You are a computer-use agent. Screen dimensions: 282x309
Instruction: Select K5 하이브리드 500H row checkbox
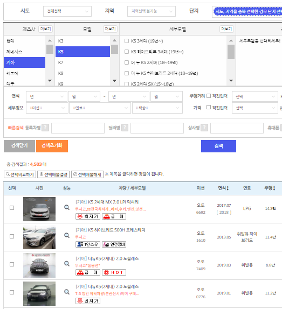point(12,236)
